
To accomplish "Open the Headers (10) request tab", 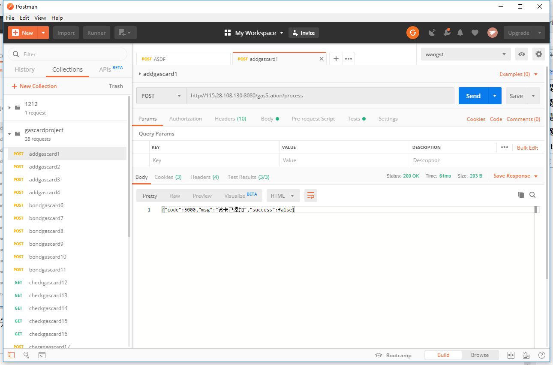I will pos(231,119).
